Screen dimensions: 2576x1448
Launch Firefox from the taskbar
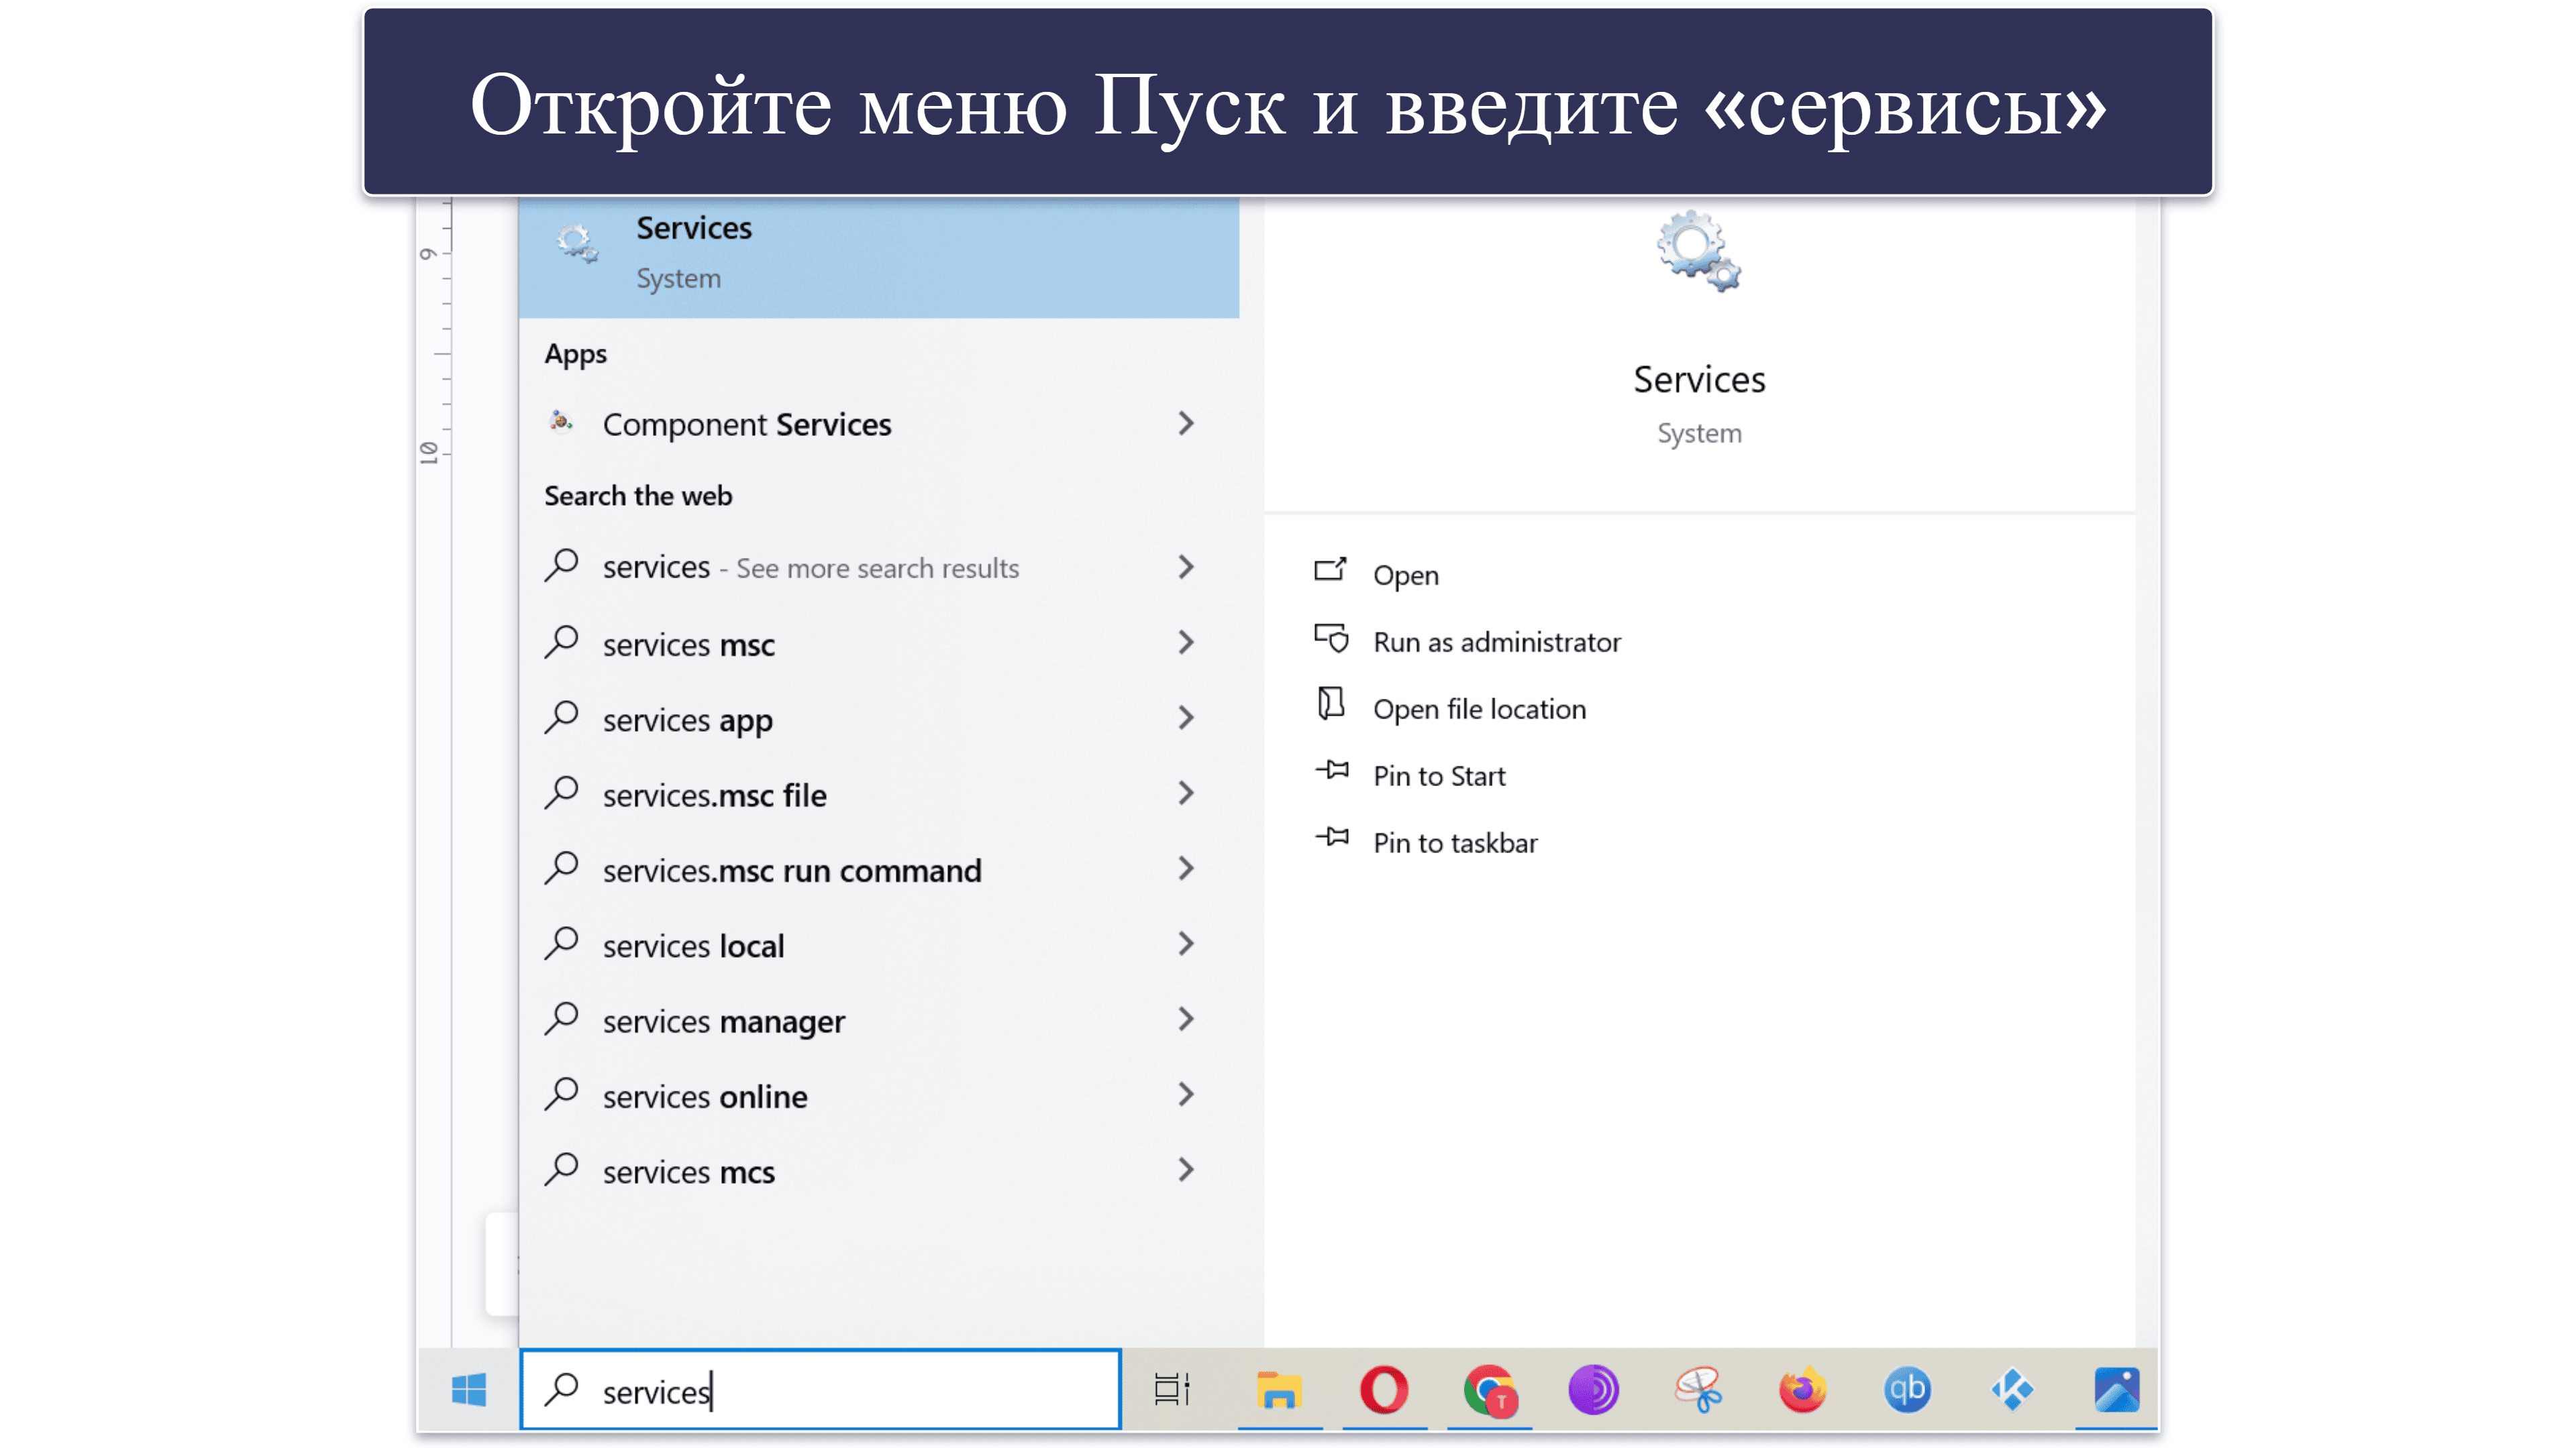pos(1802,1390)
